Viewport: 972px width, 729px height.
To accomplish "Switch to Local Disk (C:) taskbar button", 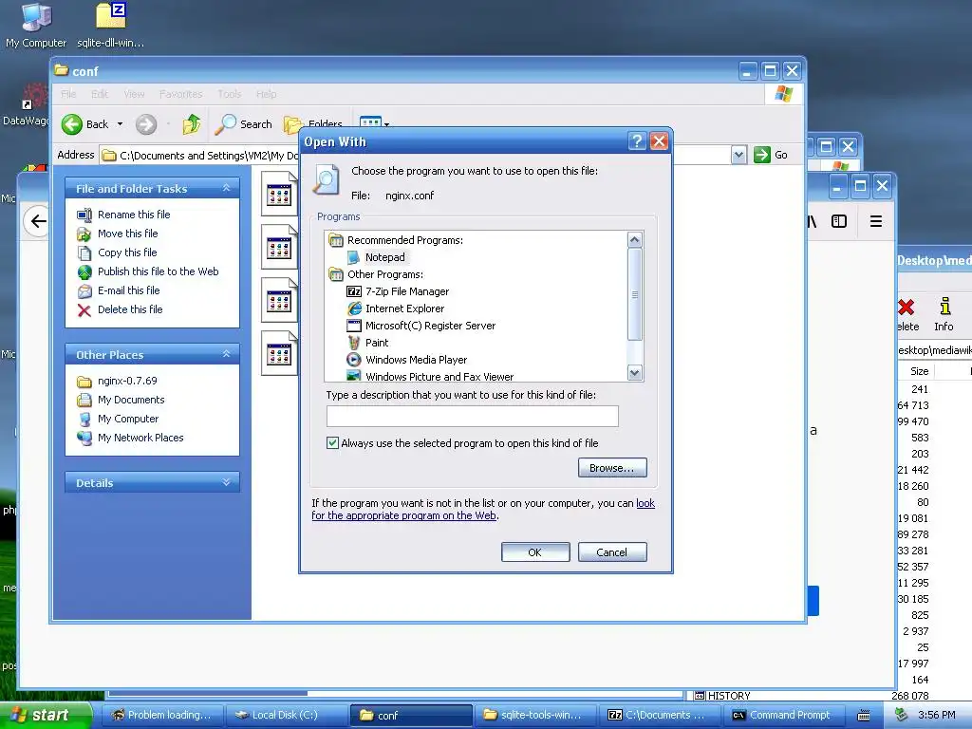I will pos(285,716).
